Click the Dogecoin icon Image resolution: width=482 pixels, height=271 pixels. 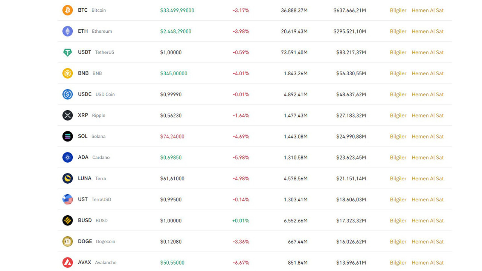point(67,242)
